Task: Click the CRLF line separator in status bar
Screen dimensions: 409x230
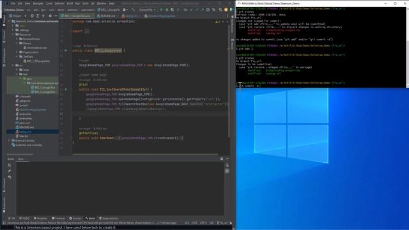Action: click(194, 223)
